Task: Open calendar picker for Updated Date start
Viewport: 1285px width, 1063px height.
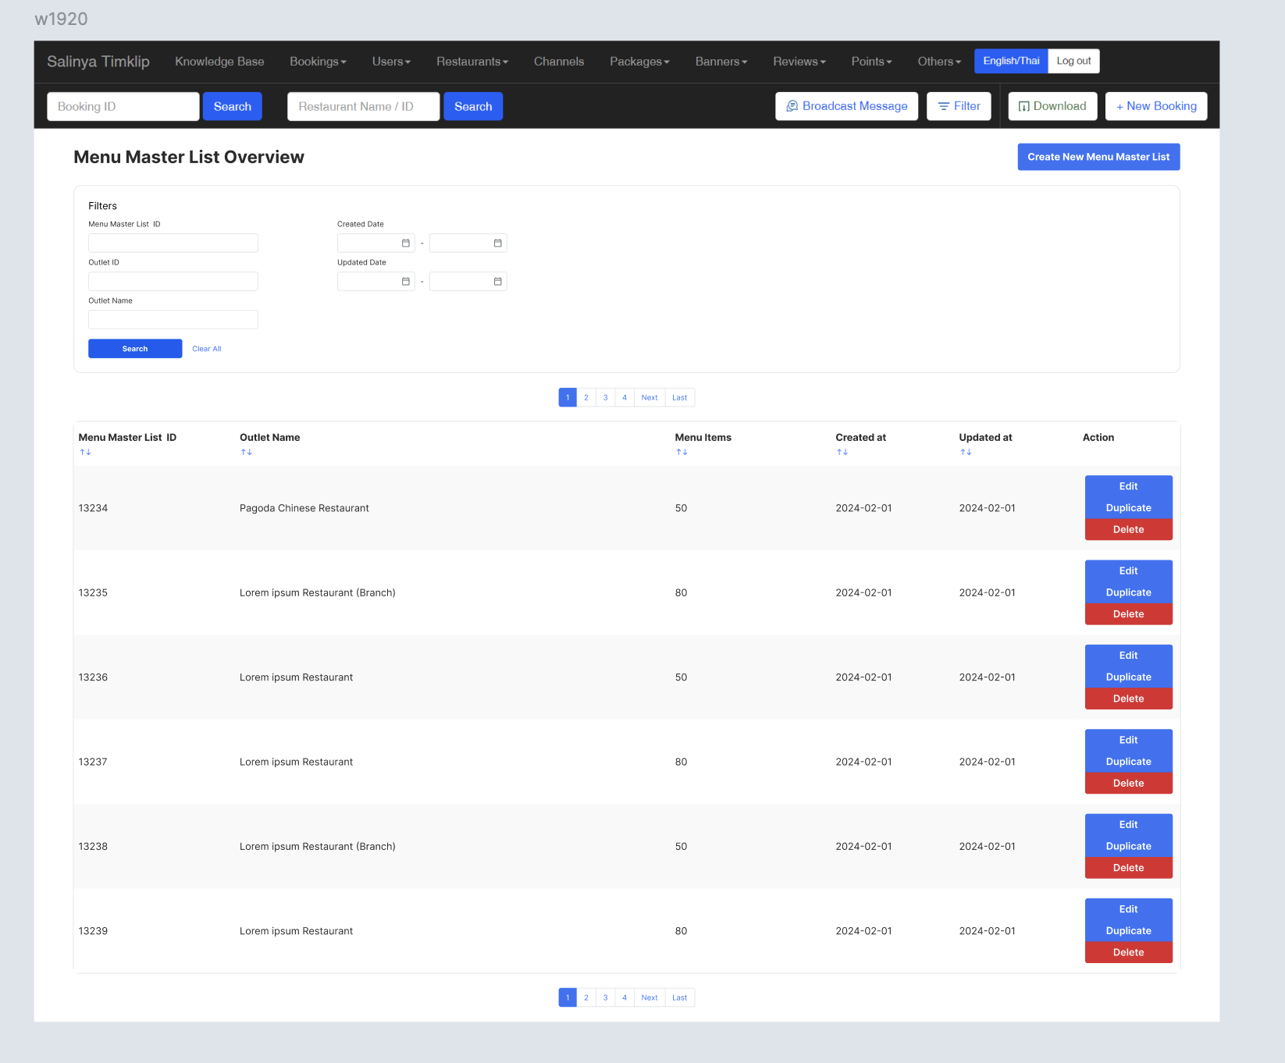Action: pos(405,282)
